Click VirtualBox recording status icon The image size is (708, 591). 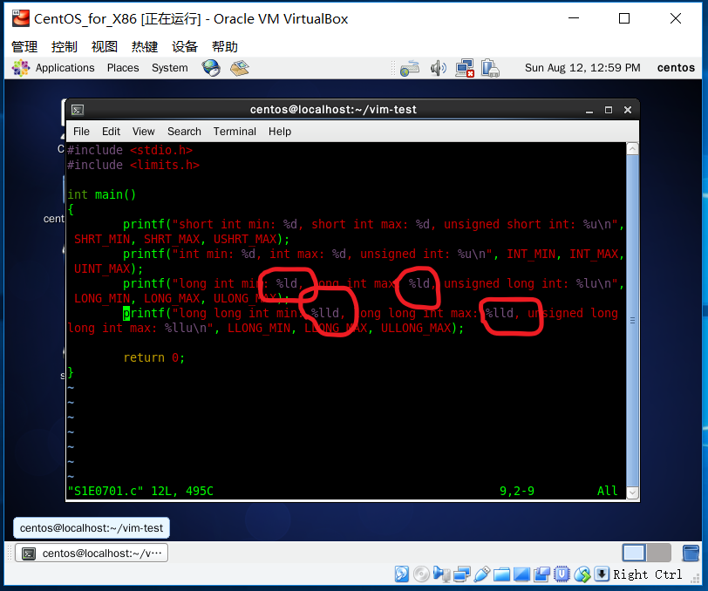click(541, 574)
